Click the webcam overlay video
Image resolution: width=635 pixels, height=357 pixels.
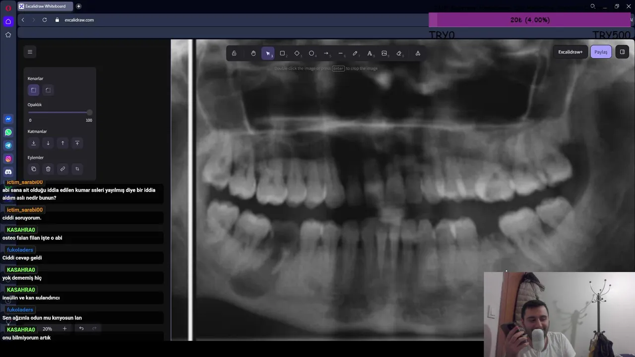tap(559, 314)
